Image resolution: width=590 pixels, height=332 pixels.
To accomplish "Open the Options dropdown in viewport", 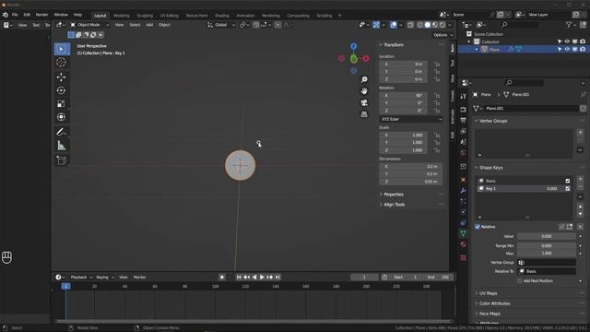I will [442, 35].
